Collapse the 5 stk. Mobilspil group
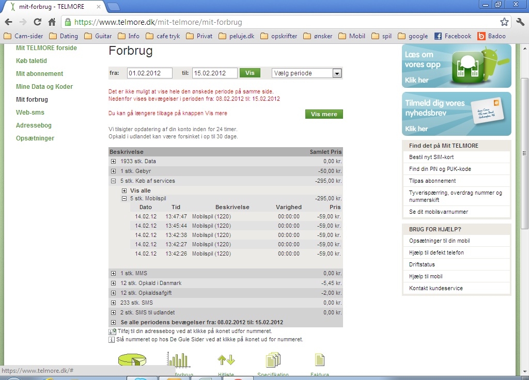 (124, 198)
